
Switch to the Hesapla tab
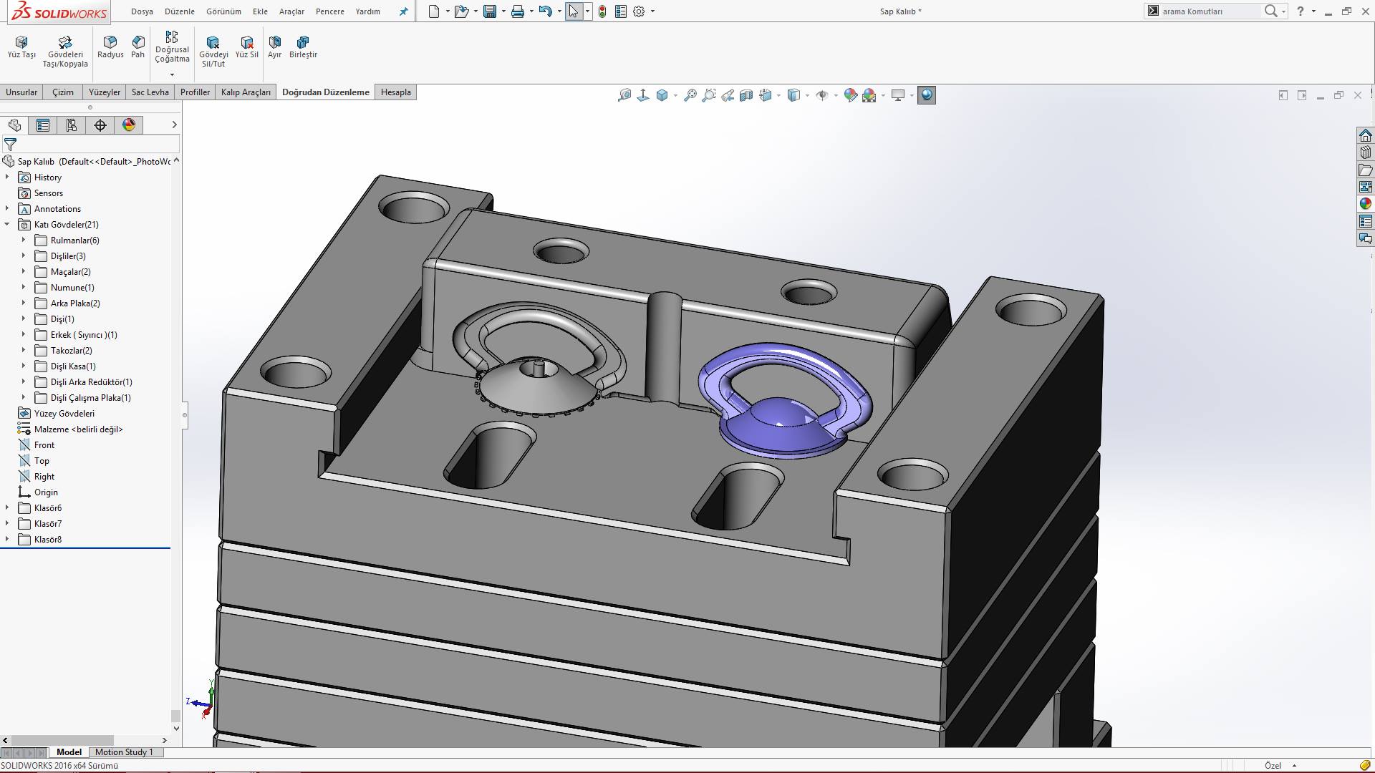coord(396,92)
